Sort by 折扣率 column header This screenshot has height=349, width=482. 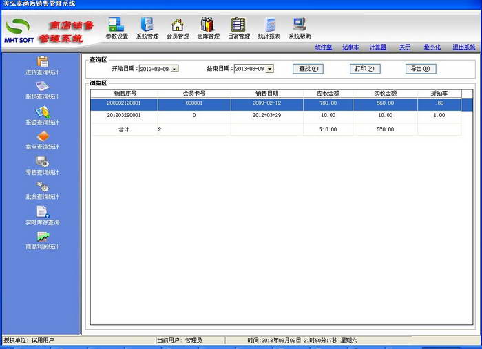pyautogui.click(x=439, y=94)
